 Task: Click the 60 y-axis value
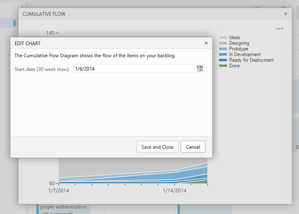coord(52,183)
